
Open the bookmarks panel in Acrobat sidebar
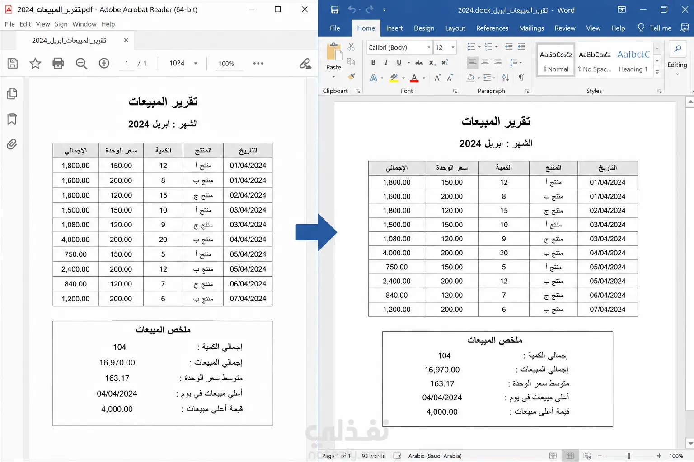(x=12, y=119)
